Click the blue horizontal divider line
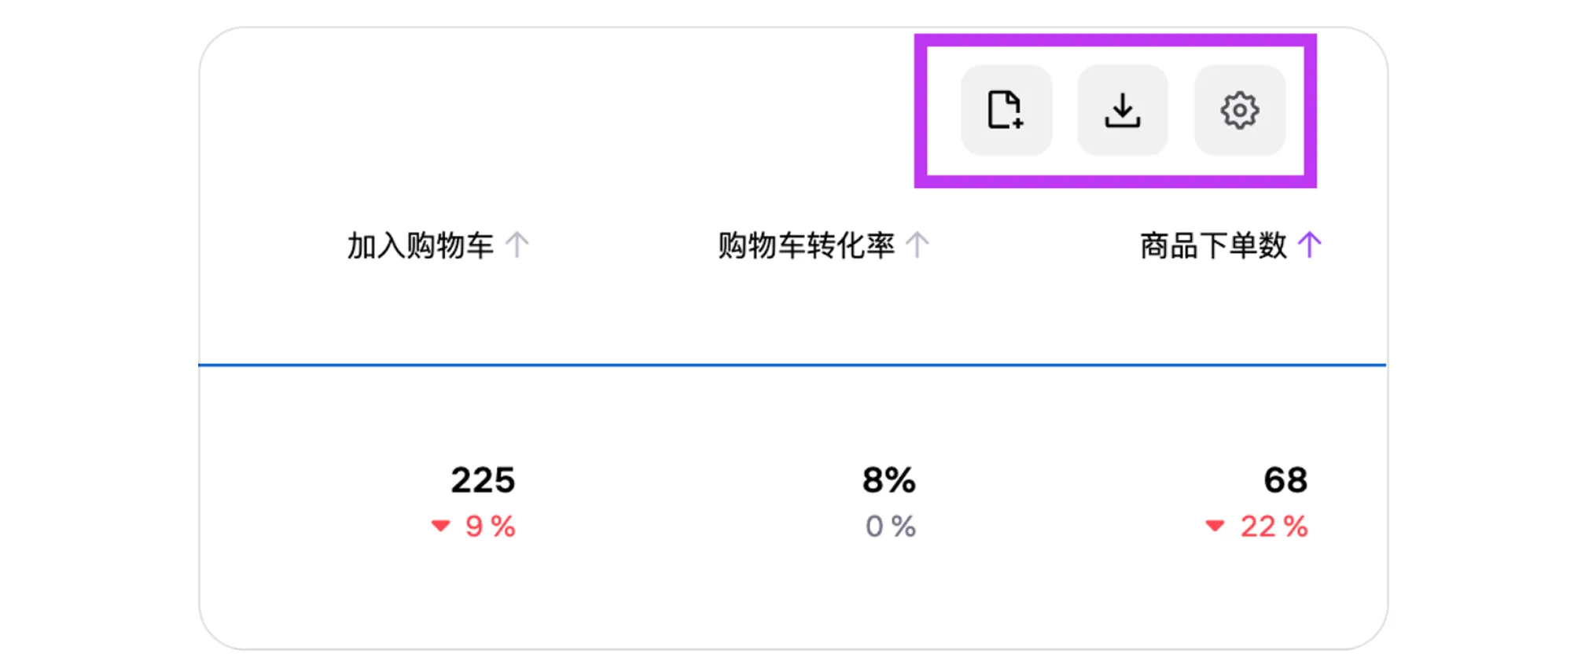The height and width of the screenshot is (672, 1585). pyautogui.click(x=792, y=365)
